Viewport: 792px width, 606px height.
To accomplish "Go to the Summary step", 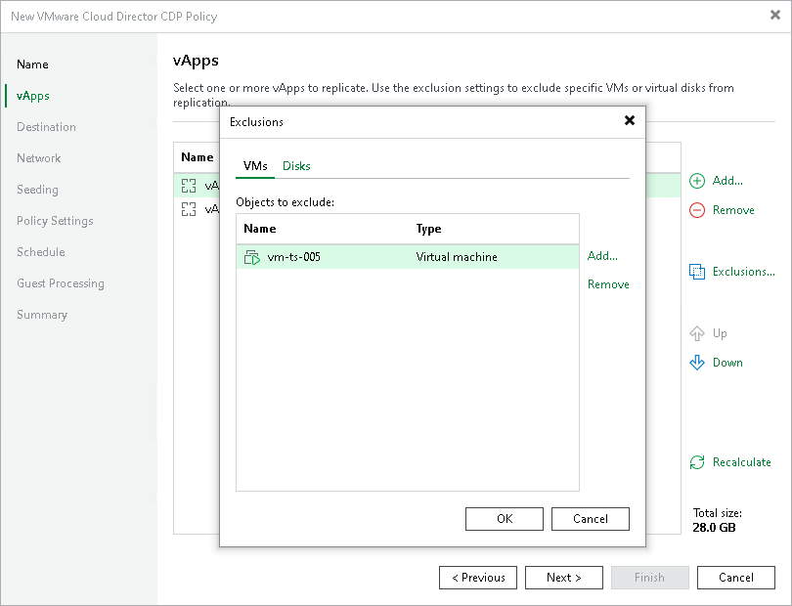I will pos(42,315).
